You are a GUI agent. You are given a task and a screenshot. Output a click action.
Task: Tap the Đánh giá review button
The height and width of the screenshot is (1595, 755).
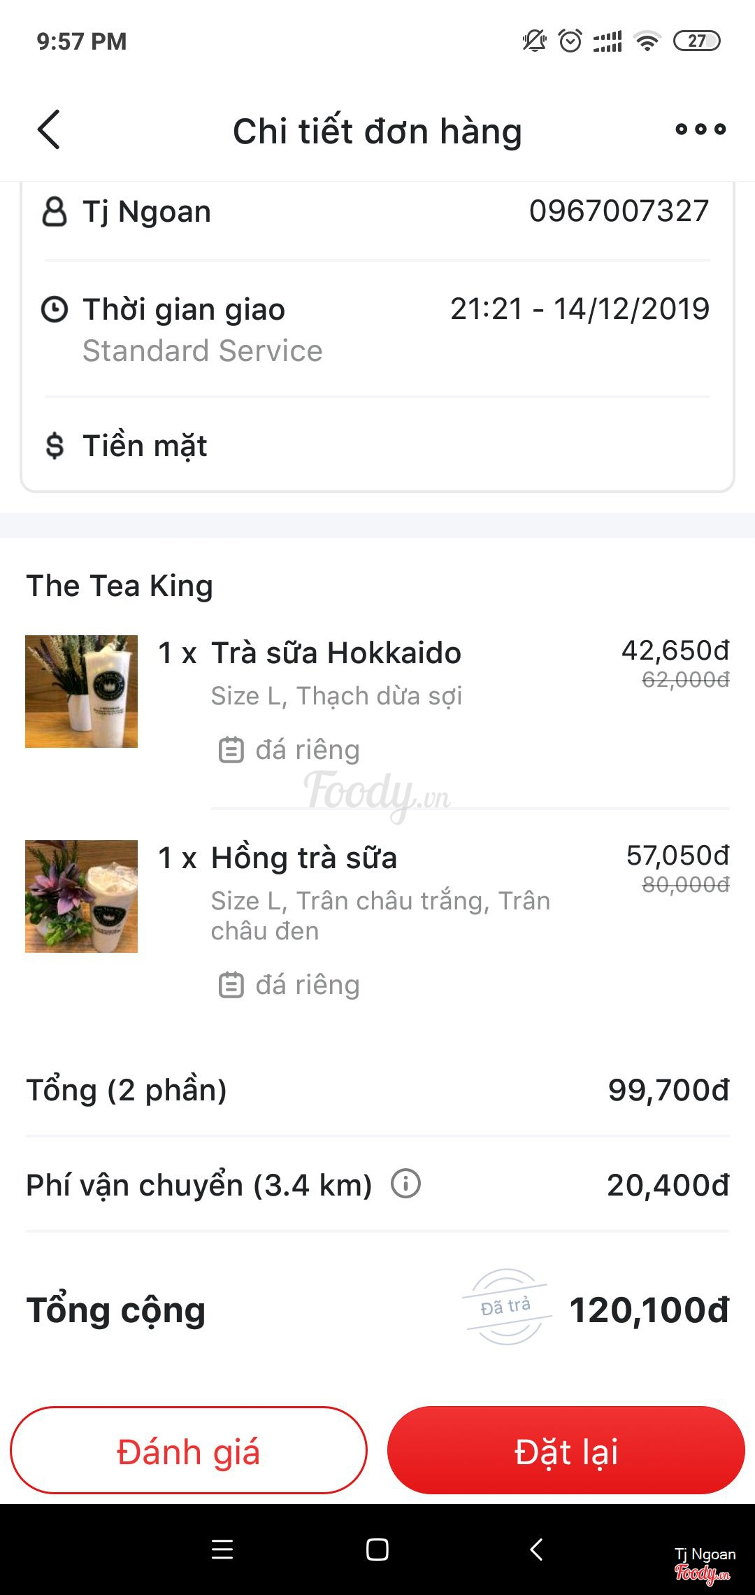[189, 1451]
